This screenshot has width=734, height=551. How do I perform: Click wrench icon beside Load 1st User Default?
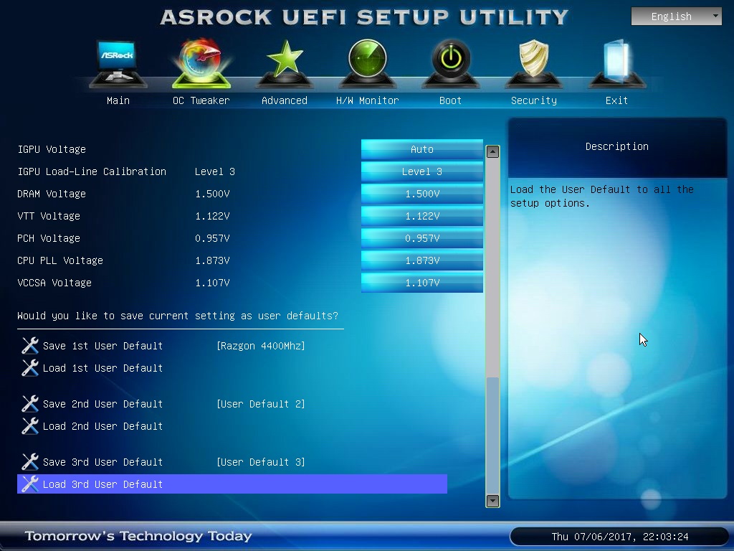coord(30,368)
